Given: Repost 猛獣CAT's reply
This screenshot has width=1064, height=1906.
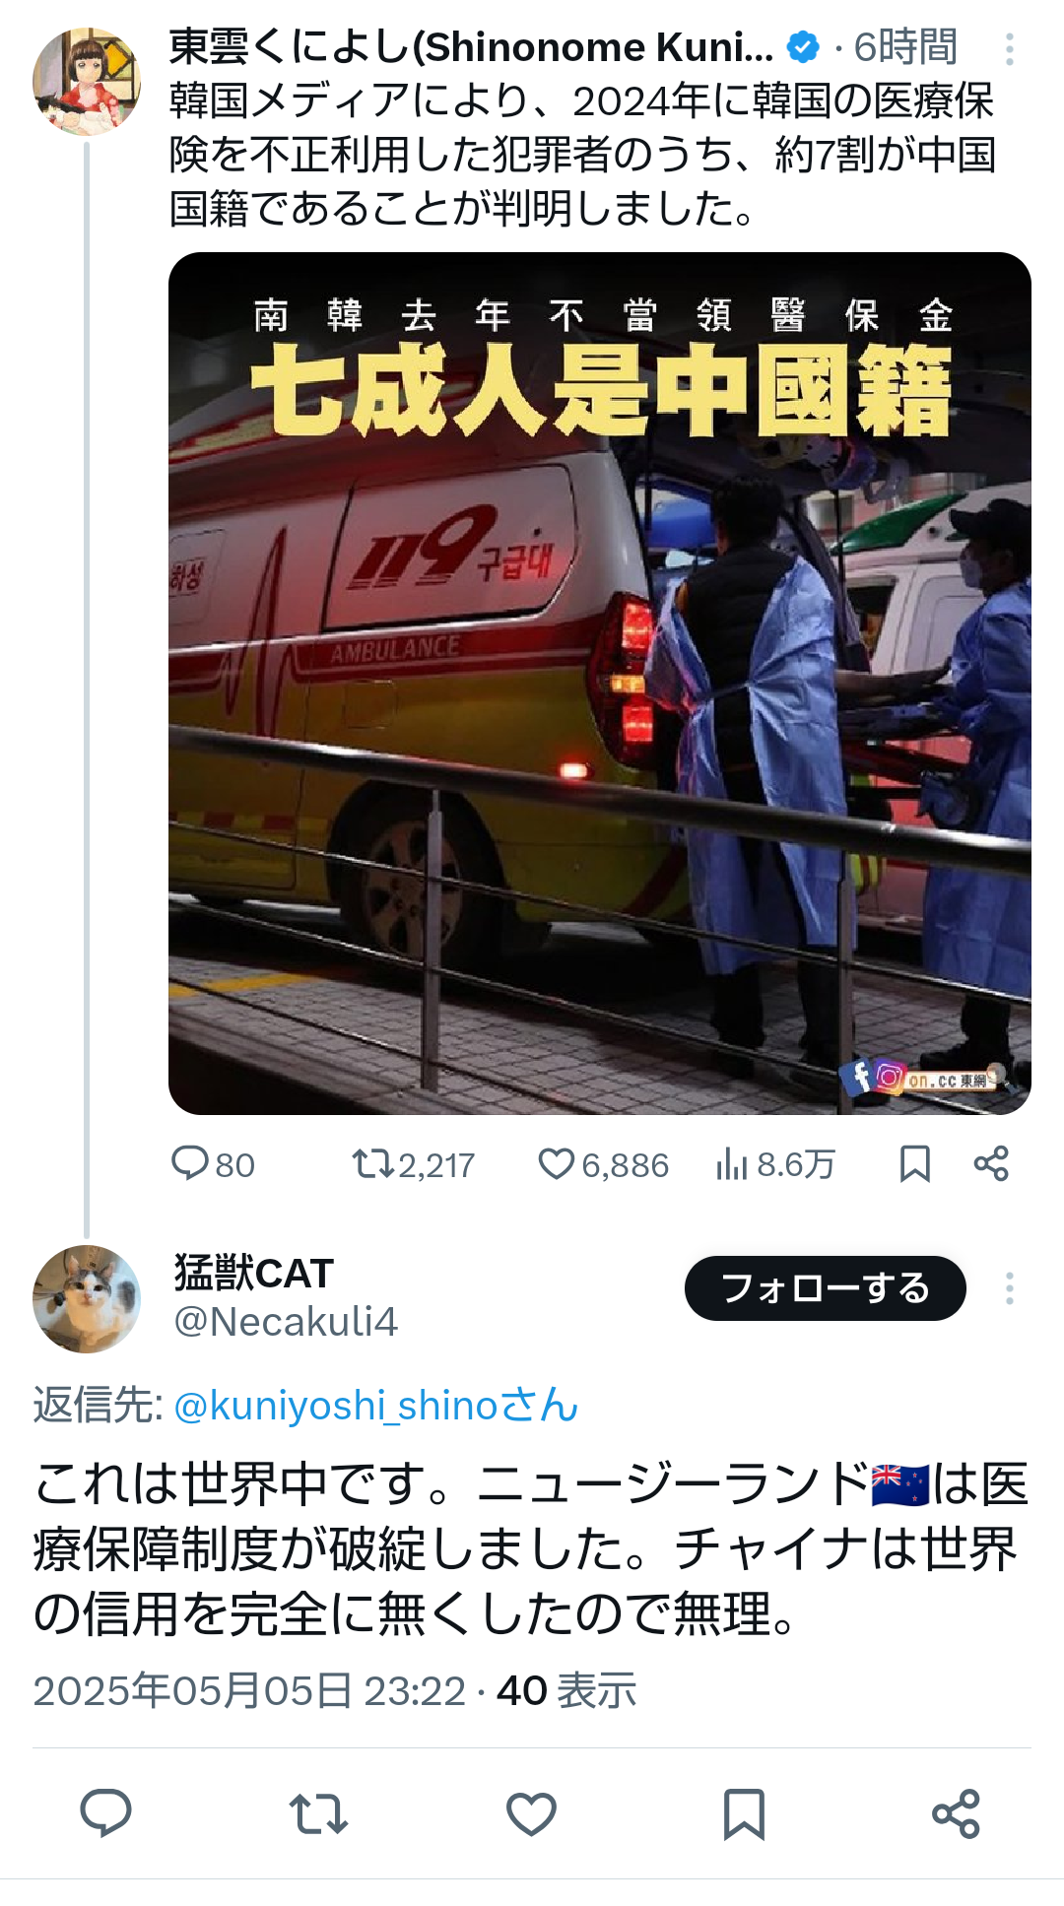Looking at the screenshot, I should pyautogui.click(x=318, y=1813).
